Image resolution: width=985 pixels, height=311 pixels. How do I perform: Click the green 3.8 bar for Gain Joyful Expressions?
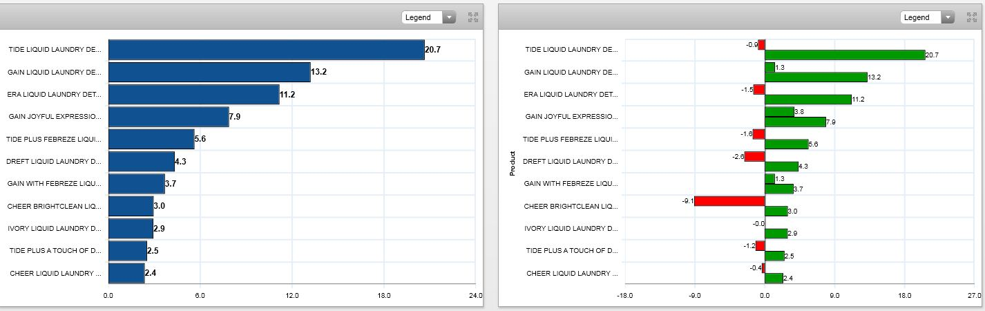779,112
